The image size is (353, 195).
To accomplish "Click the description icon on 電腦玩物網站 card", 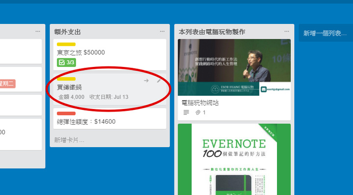I will pyautogui.click(x=186, y=112).
